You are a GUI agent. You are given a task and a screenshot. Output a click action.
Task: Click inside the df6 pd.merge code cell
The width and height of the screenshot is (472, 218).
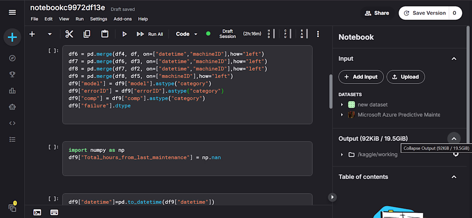point(187,85)
